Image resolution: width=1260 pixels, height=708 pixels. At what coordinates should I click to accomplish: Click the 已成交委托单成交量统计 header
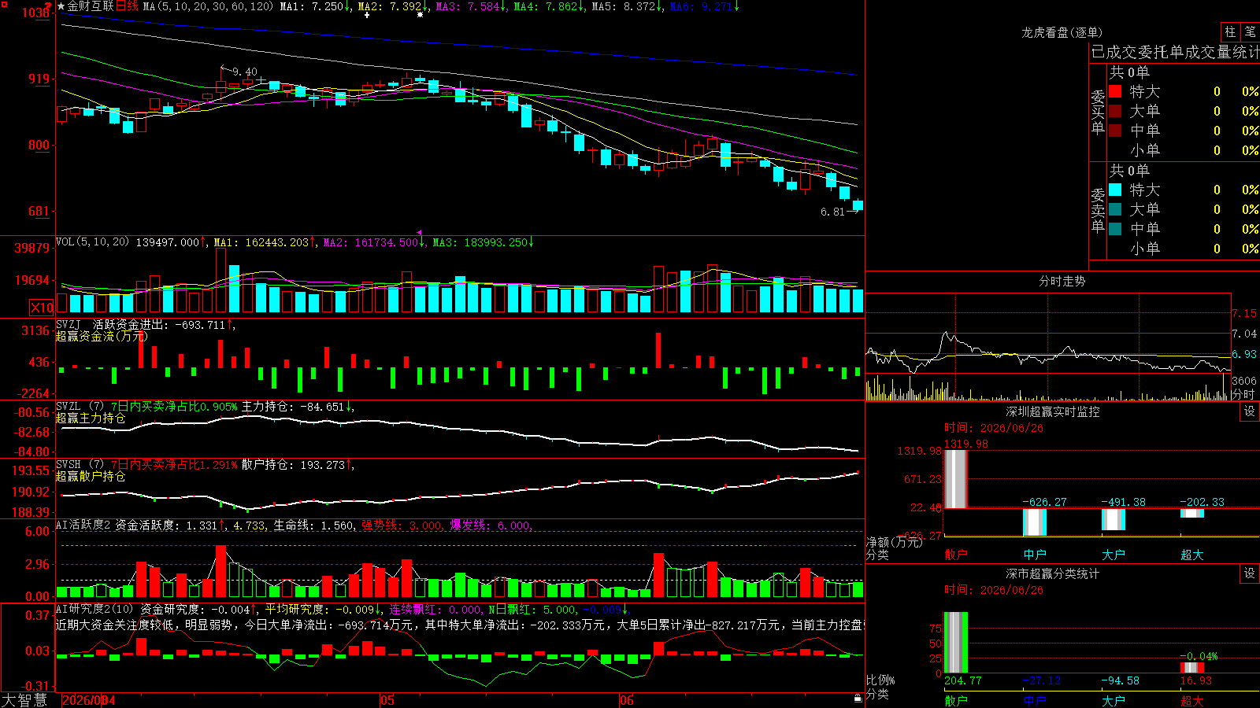(1176, 52)
